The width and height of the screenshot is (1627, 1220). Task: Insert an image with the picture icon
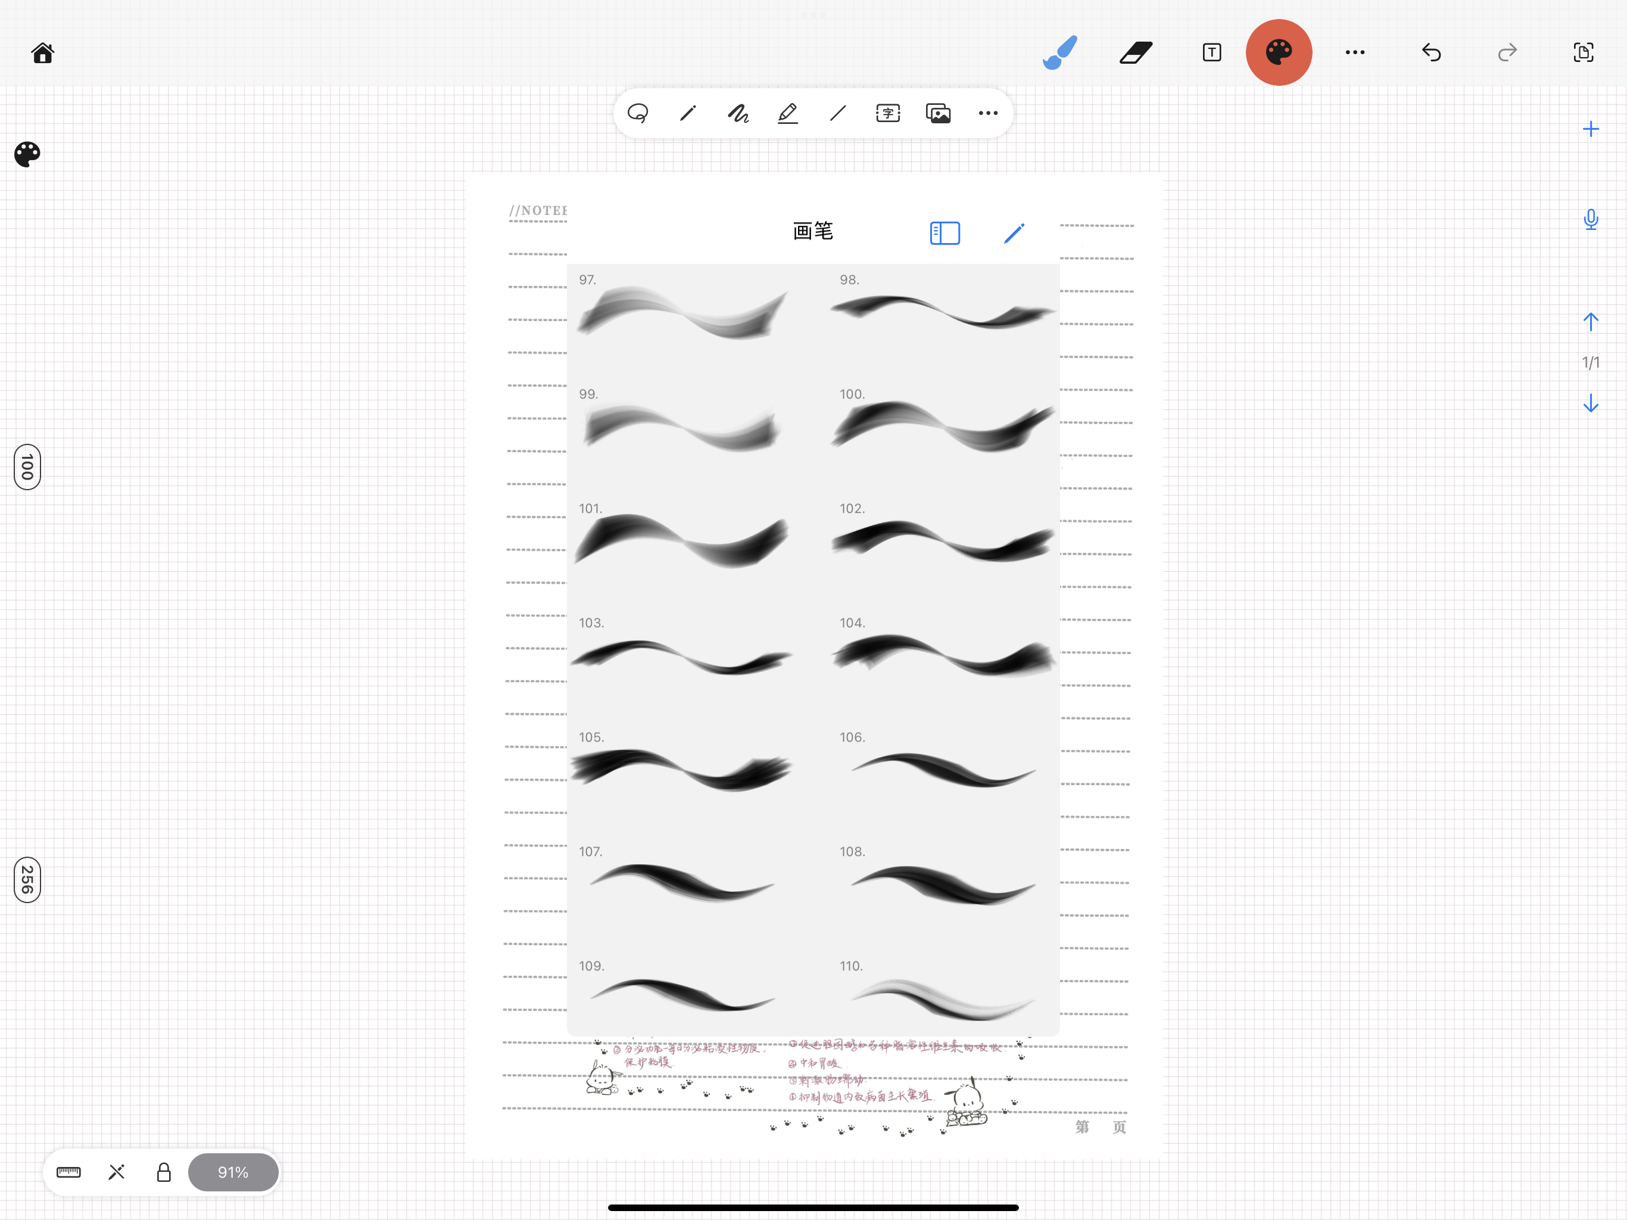point(938,113)
